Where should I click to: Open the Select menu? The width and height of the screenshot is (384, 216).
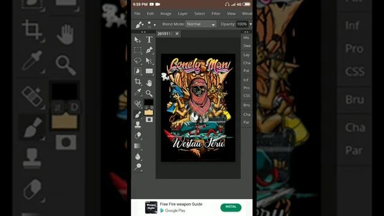click(200, 14)
